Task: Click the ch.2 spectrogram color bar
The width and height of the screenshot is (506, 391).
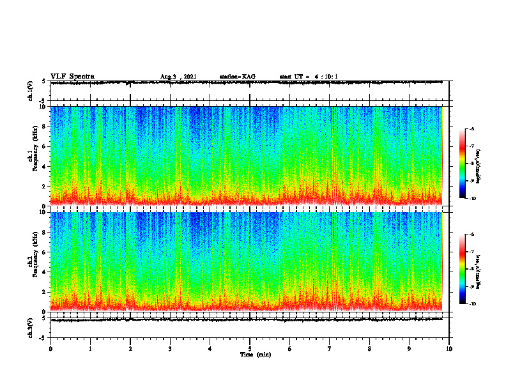Action: click(x=462, y=269)
